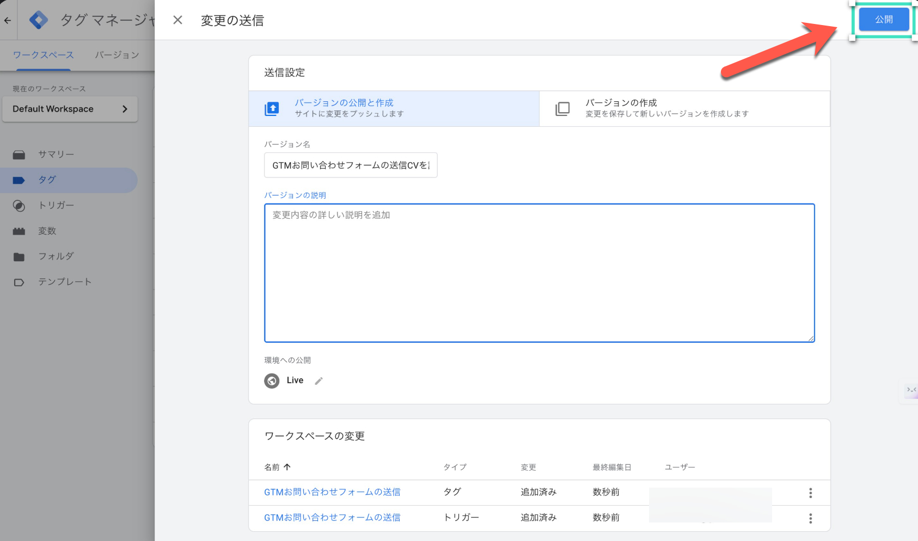Click the blue 公開 publish button
The height and width of the screenshot is (541, 918).
click(x=883, y=20)
